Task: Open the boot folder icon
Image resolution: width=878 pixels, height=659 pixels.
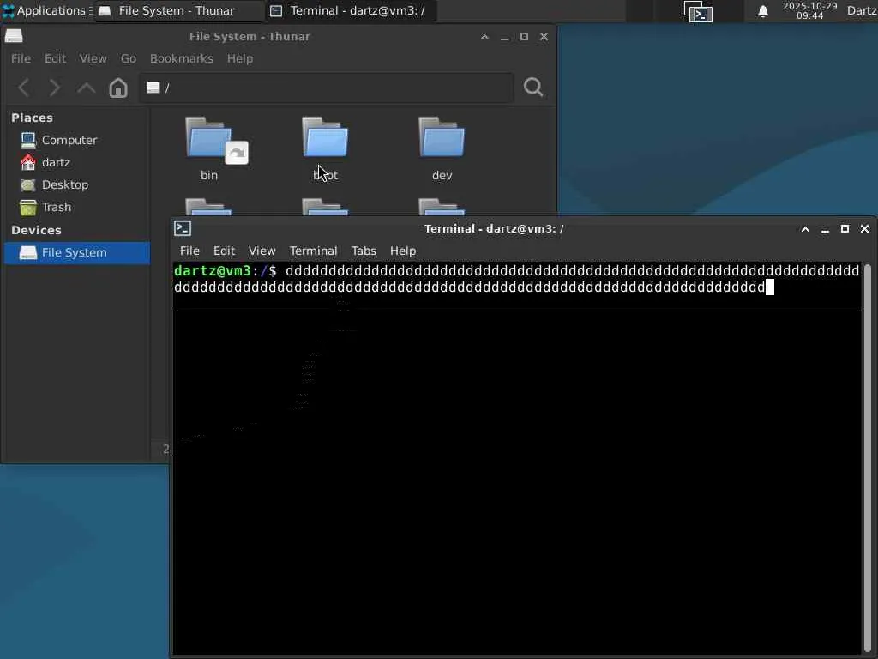Action: (x=325, y=136)
